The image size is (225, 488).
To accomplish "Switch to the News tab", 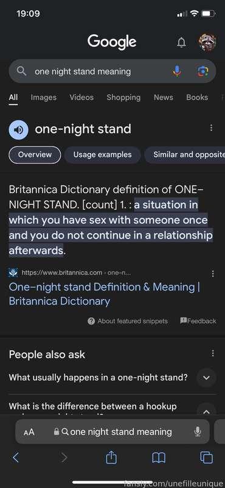I will [x=164, y=98].
